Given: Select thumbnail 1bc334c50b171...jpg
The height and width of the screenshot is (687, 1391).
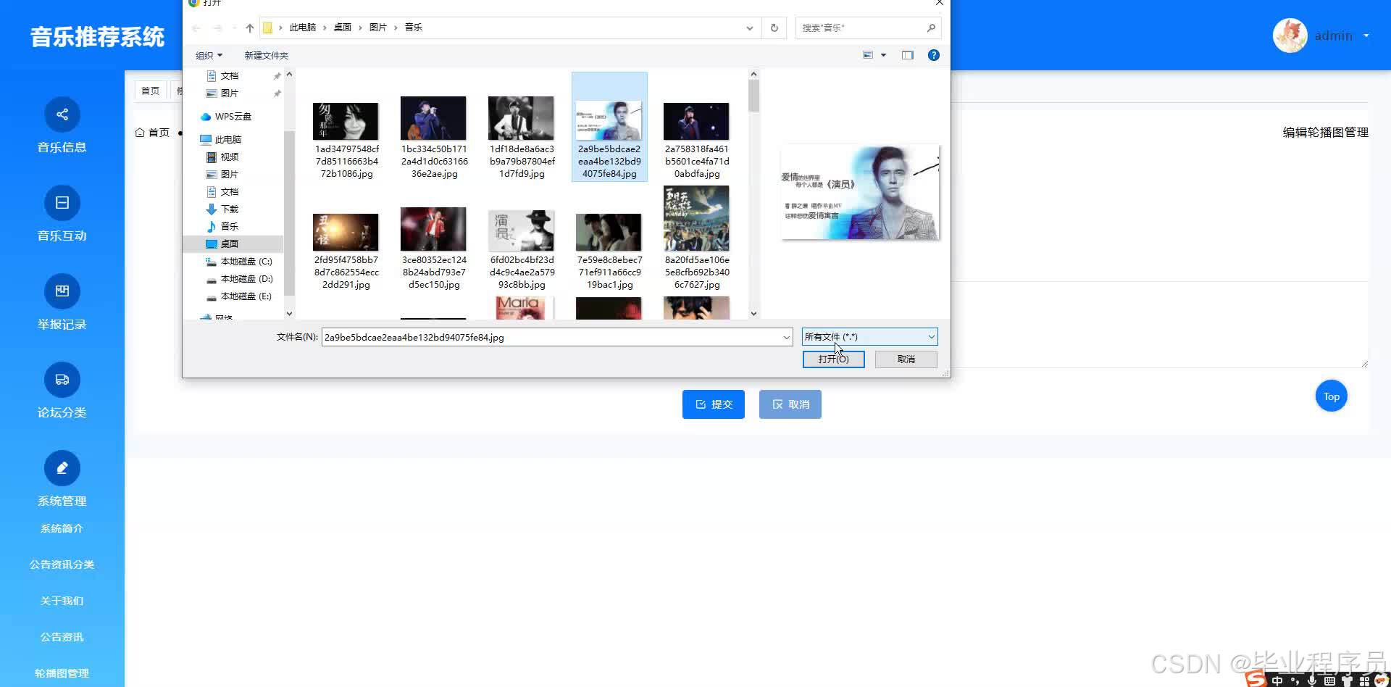Looking at the screenshot, I should [433, 118].
